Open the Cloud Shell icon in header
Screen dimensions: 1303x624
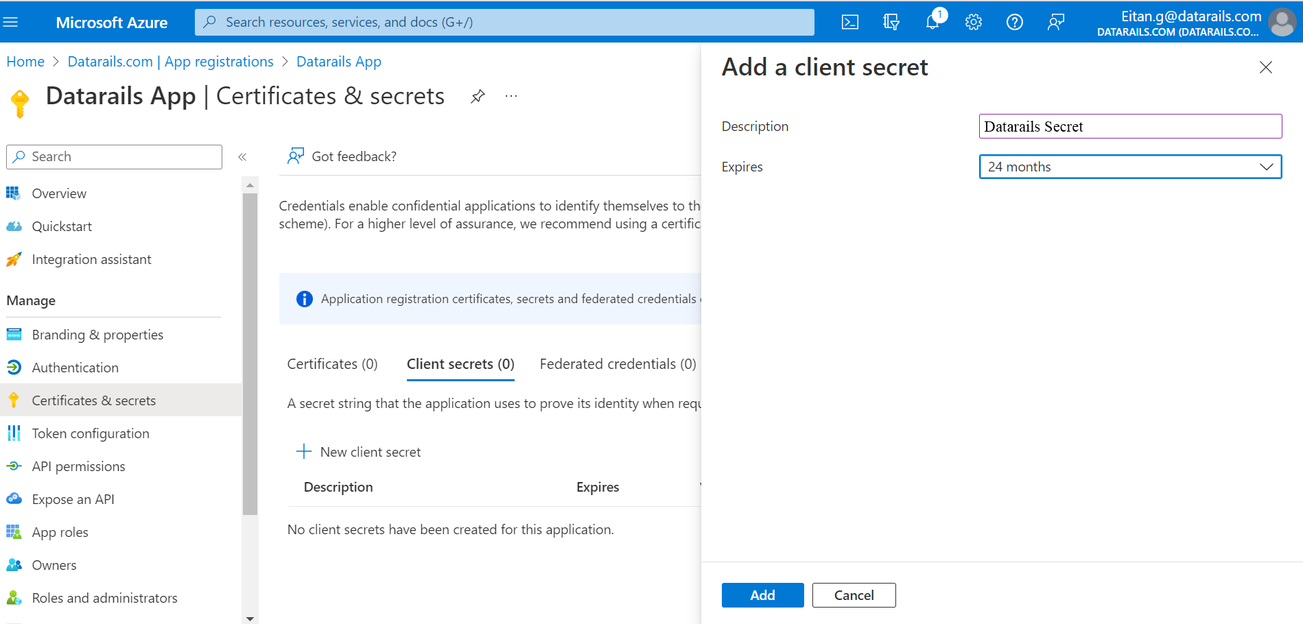point(849,22)
